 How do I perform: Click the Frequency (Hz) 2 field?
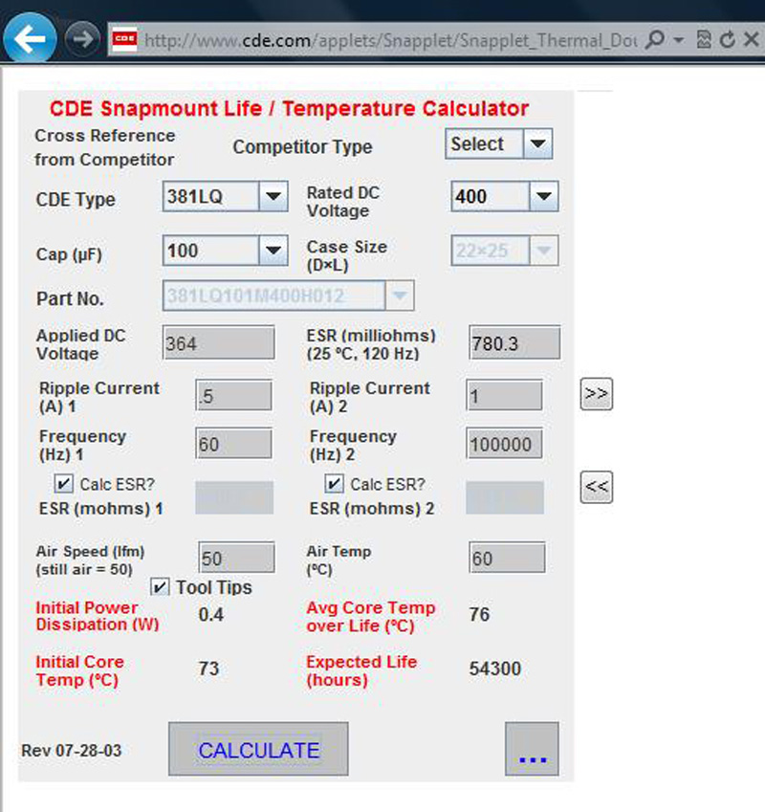tap(505, 443)
